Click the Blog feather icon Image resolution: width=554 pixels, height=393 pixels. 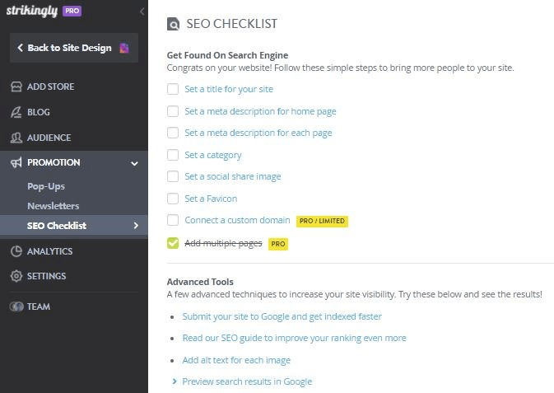pos(16,112)
